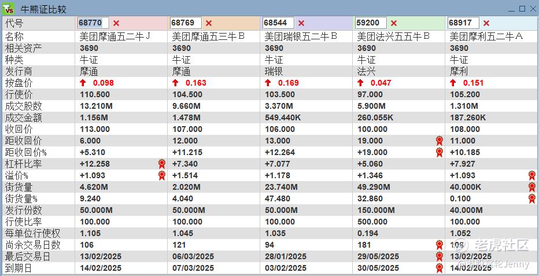
Task: Click strike price 97.000
Action: pyautogui.click(x=370, y=94)
